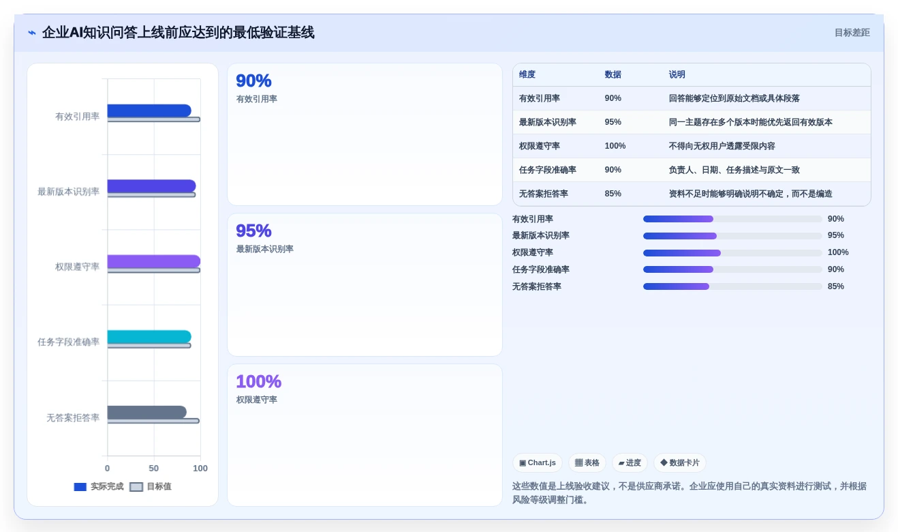The width and height of the screenshot is (898, 532).
Task: Click the 100% value beside the 权限遵守率 progress bar
Action: point(838,252)
